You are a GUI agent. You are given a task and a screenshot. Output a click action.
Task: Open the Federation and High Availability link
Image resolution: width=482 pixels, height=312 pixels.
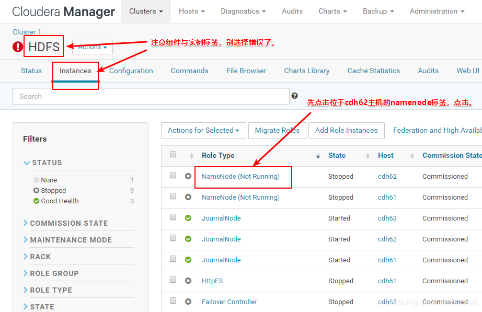438,130
